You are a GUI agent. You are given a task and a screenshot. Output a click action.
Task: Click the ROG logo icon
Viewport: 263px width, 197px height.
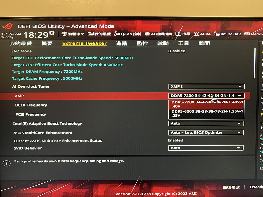click(7, 26)
